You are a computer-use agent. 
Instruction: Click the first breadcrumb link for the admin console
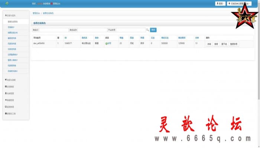coord(36,13)
